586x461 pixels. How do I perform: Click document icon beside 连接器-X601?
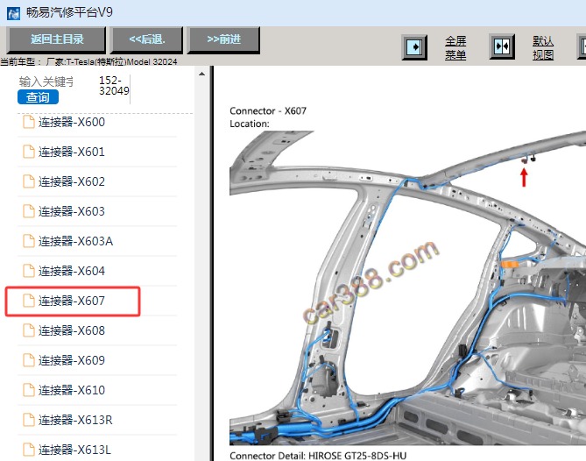pos(29,152)
